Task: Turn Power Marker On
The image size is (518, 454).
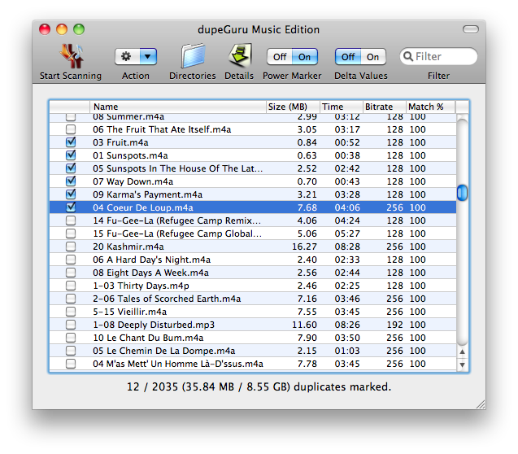Action: click(305, 57)
